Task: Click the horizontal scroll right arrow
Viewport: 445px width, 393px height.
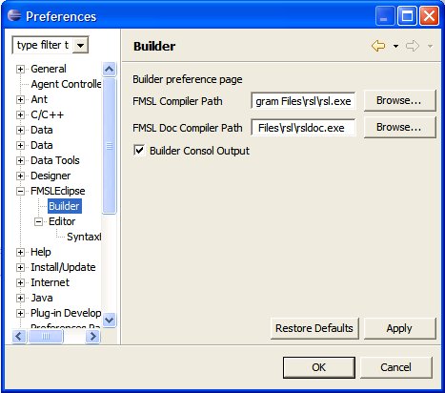Action: pos(93,336)
